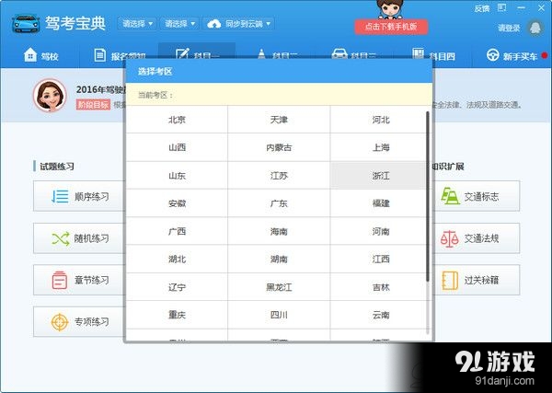
Task: Open 随机练习 practice button
Action: point(79,238)
